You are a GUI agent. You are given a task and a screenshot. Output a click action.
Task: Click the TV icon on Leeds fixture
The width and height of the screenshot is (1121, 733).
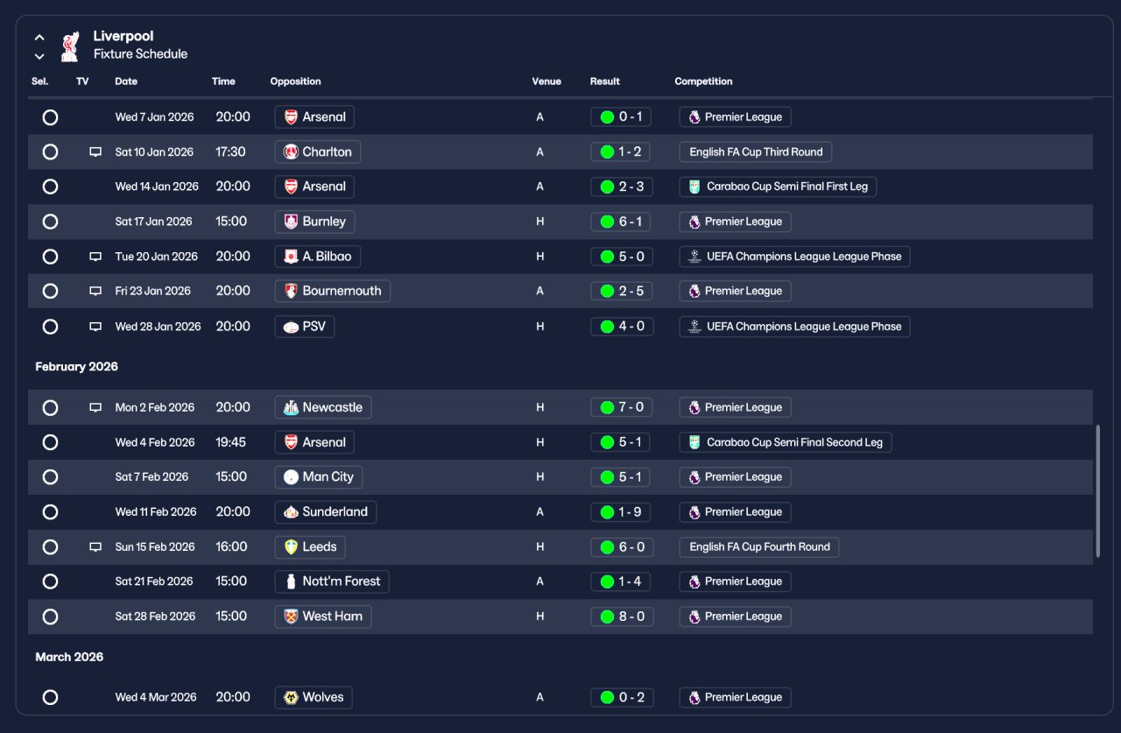[95, 546]
